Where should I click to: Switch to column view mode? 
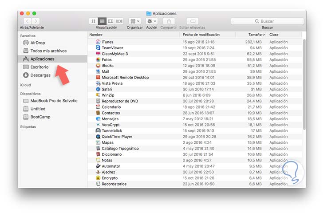[x=111, y=21]
